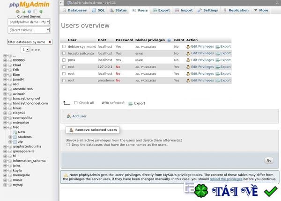
Task: Click the Add user icon
Action: point(69,116)
